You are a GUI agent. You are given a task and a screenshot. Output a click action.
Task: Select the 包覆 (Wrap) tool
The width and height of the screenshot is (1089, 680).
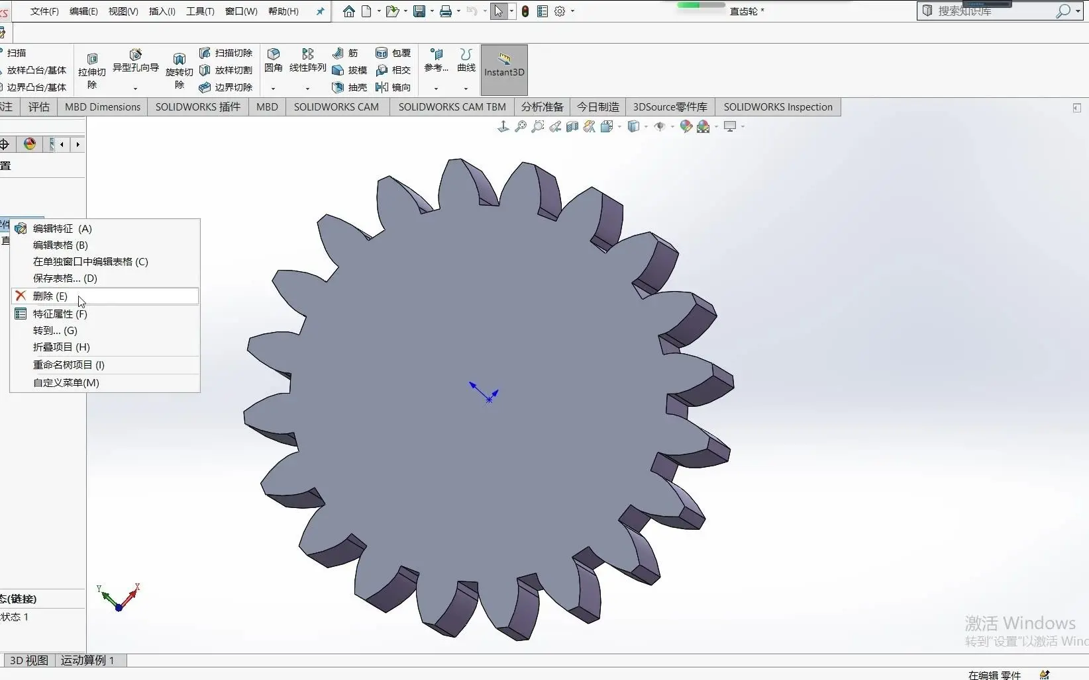point(393,53)
